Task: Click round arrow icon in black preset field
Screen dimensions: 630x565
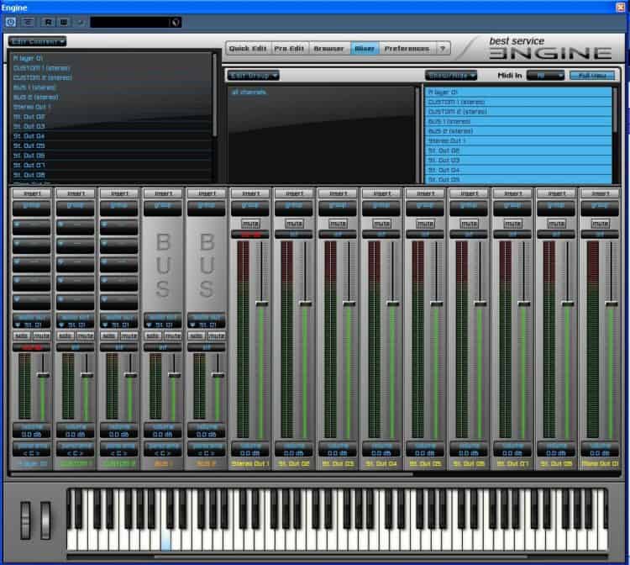Action: 176,23
